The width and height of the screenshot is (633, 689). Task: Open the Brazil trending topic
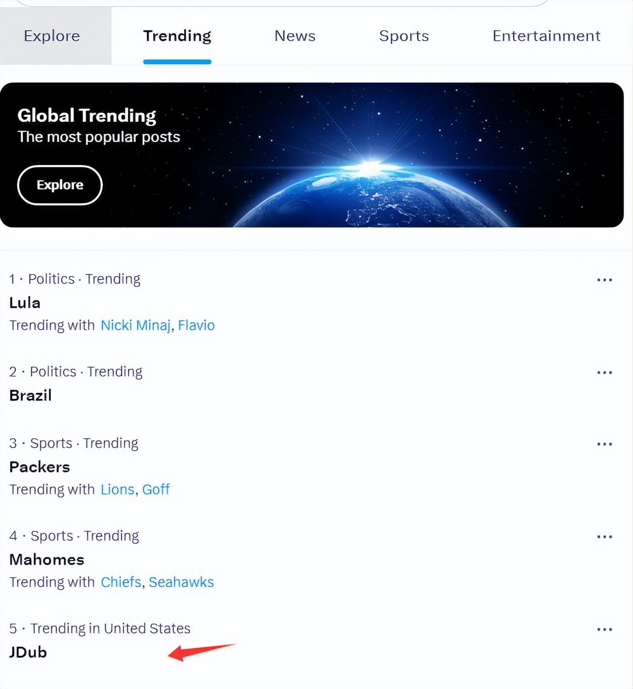point(30,395)
